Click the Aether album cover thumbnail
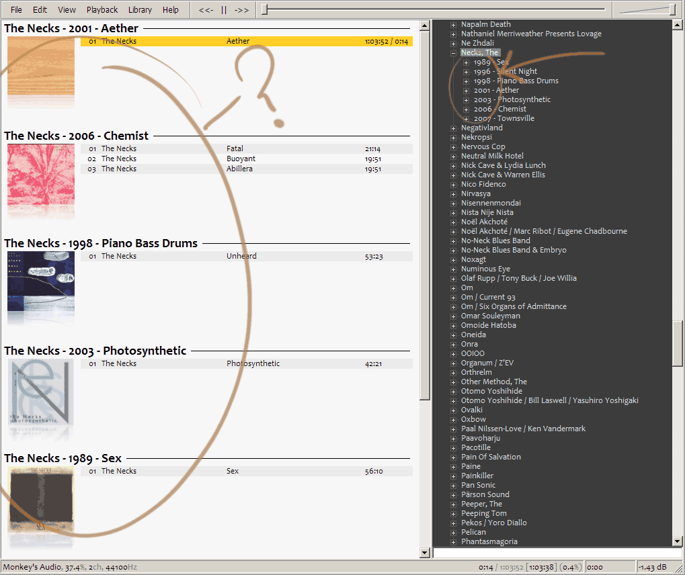 [41, 70]
